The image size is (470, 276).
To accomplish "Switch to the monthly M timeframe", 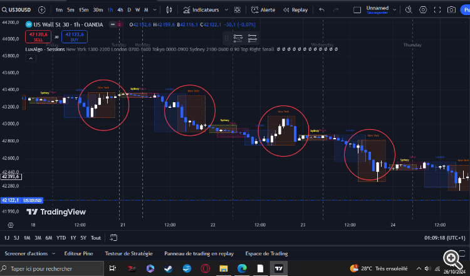I will [146, 10].
